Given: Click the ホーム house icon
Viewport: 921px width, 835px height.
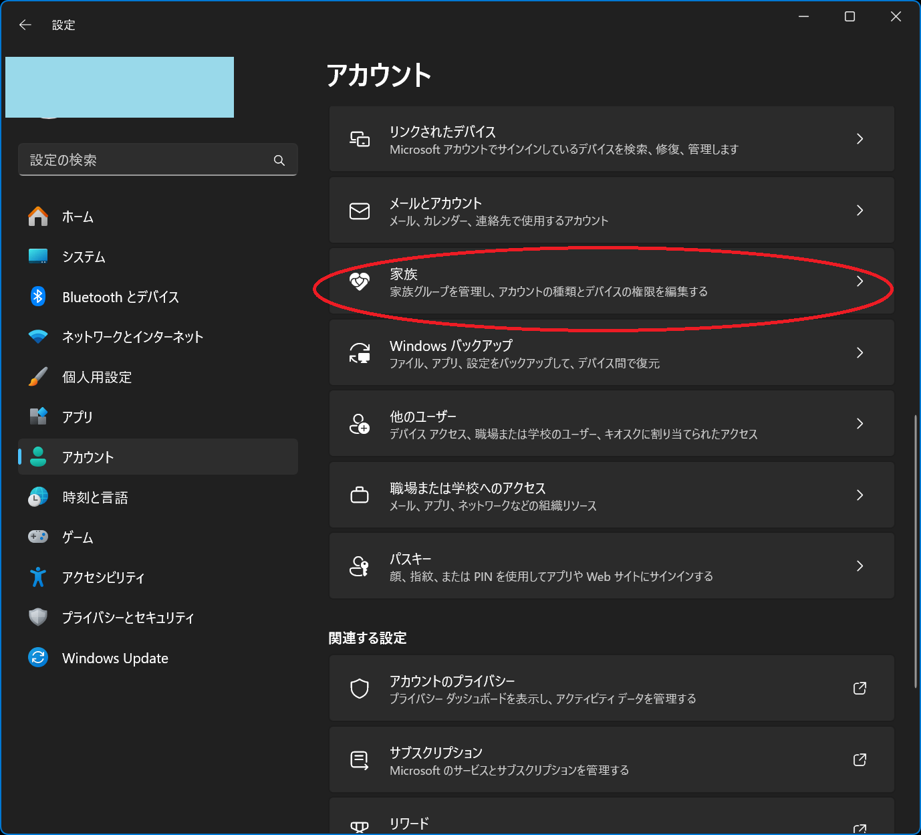Looking at the screenshot, I should tap(38, 217).
